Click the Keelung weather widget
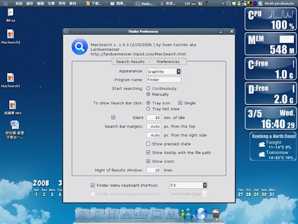298x224 pixels. click(273, 146)
